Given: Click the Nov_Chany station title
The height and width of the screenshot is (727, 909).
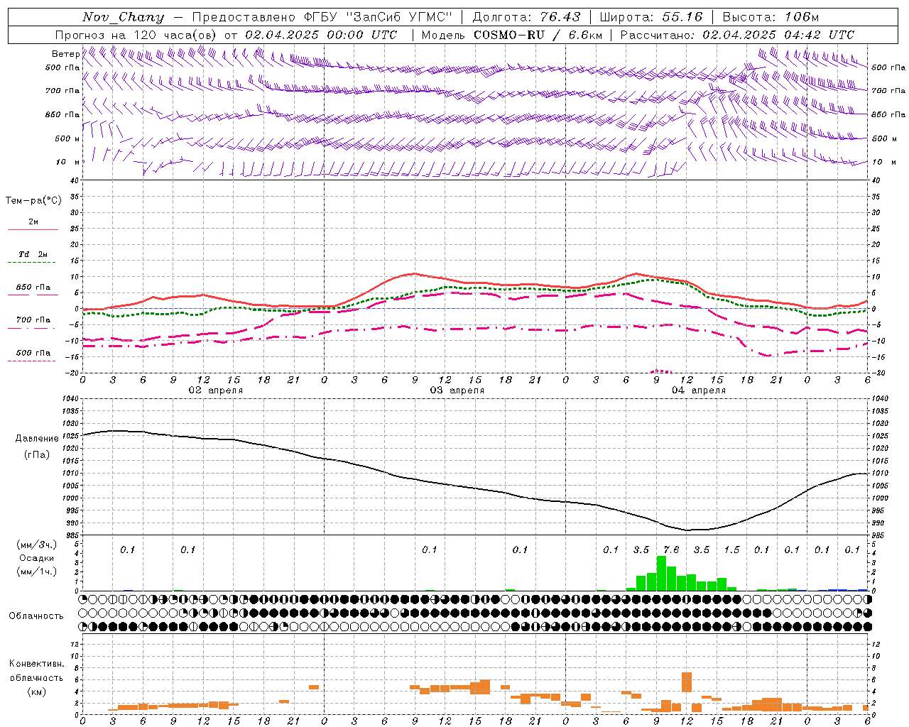Looking at the screenshot, I should click(123, 17).
